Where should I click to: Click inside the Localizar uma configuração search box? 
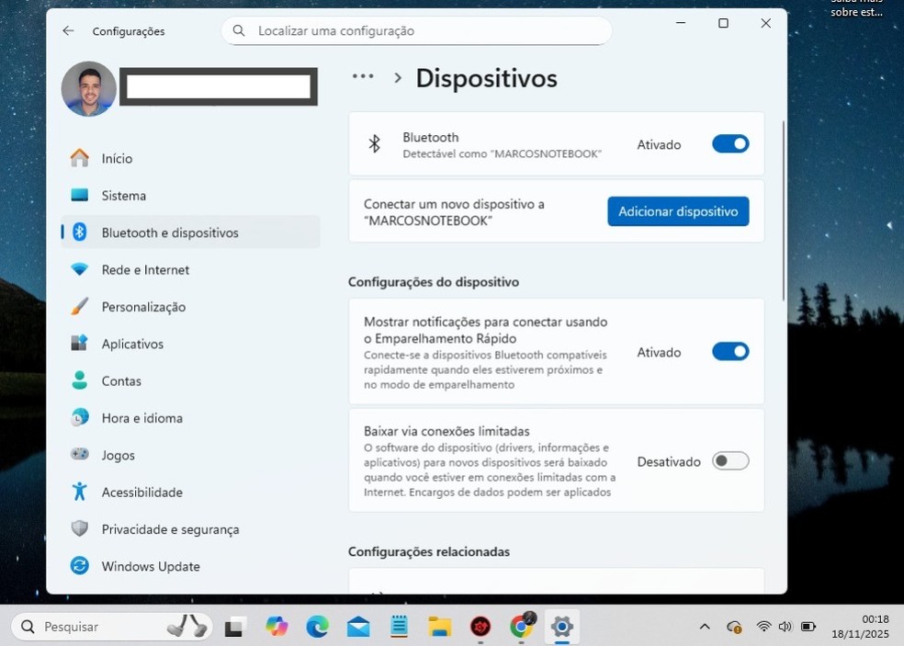pyautogui.click(x=415, y=30)
